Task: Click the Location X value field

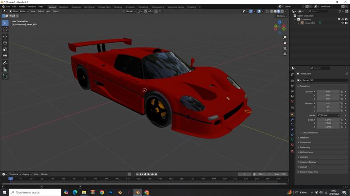Action: pyautogui.click(x=328, y=91)
